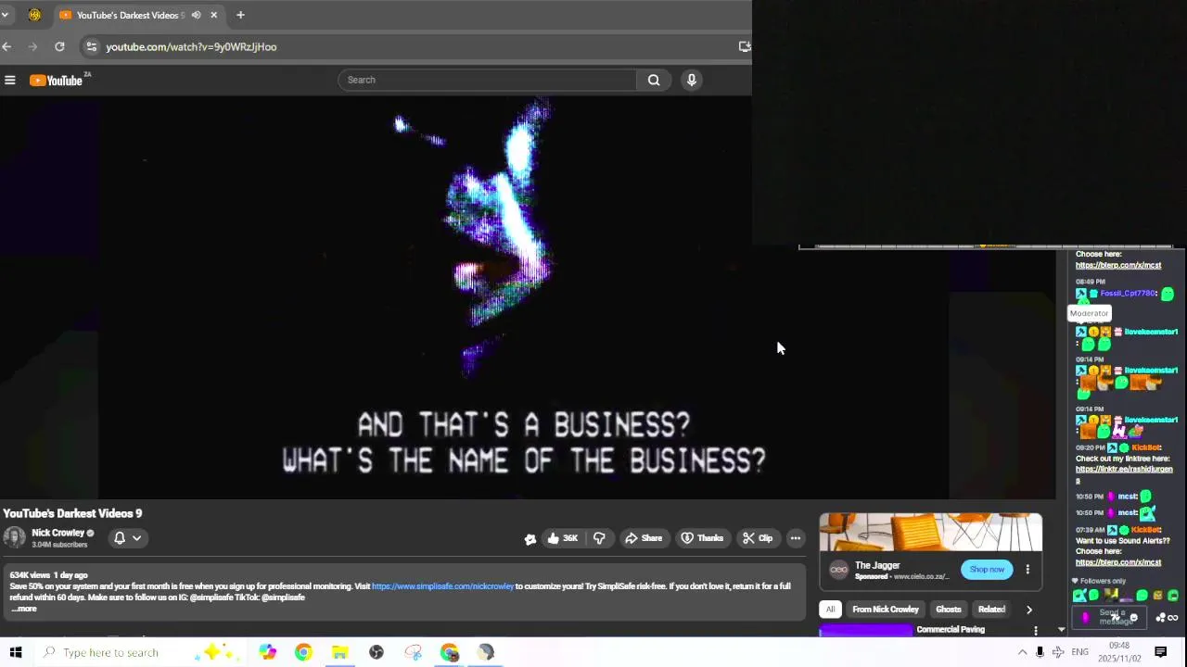Like the video with 36K likes
This screenshot has width=1187, height=667.
point(562,538)
